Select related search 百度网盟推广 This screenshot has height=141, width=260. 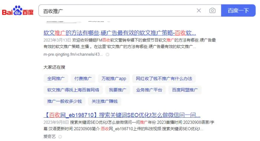(x=185, y=90)
